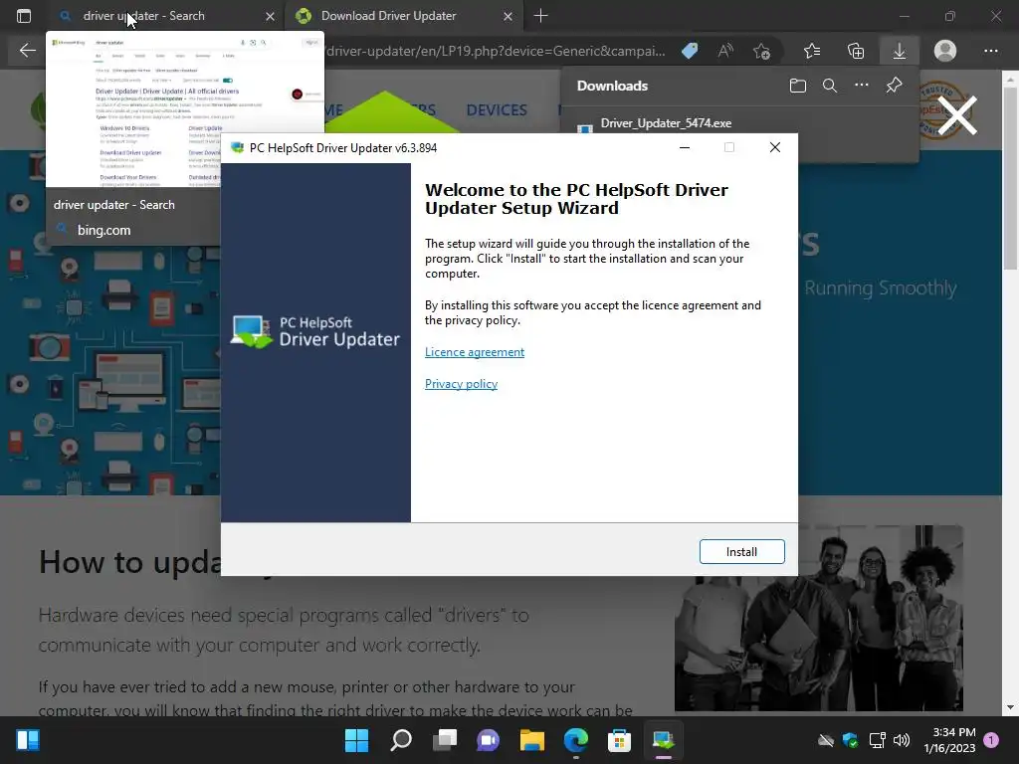Minimize the PC HelpSoft setup wizard

point(685,147)
